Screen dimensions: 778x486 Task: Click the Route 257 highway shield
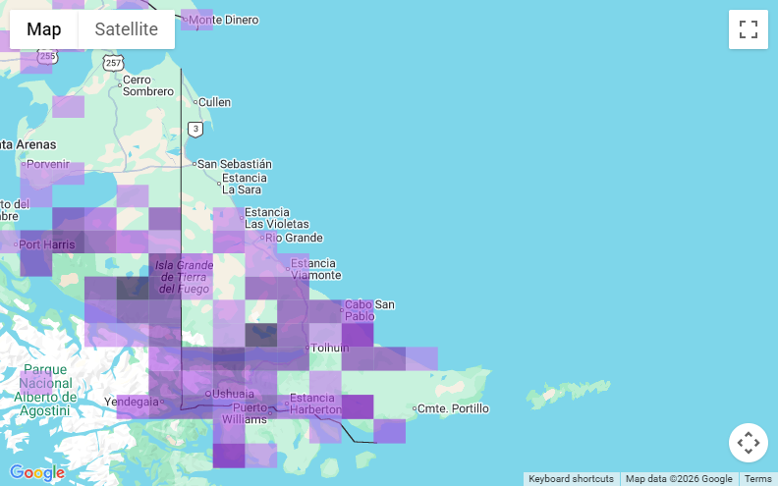[x=115, y=62]
